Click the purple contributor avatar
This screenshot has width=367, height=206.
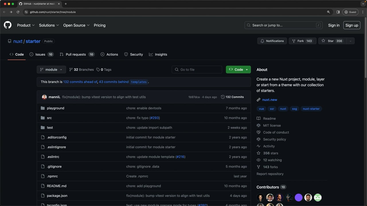[298, 197]
